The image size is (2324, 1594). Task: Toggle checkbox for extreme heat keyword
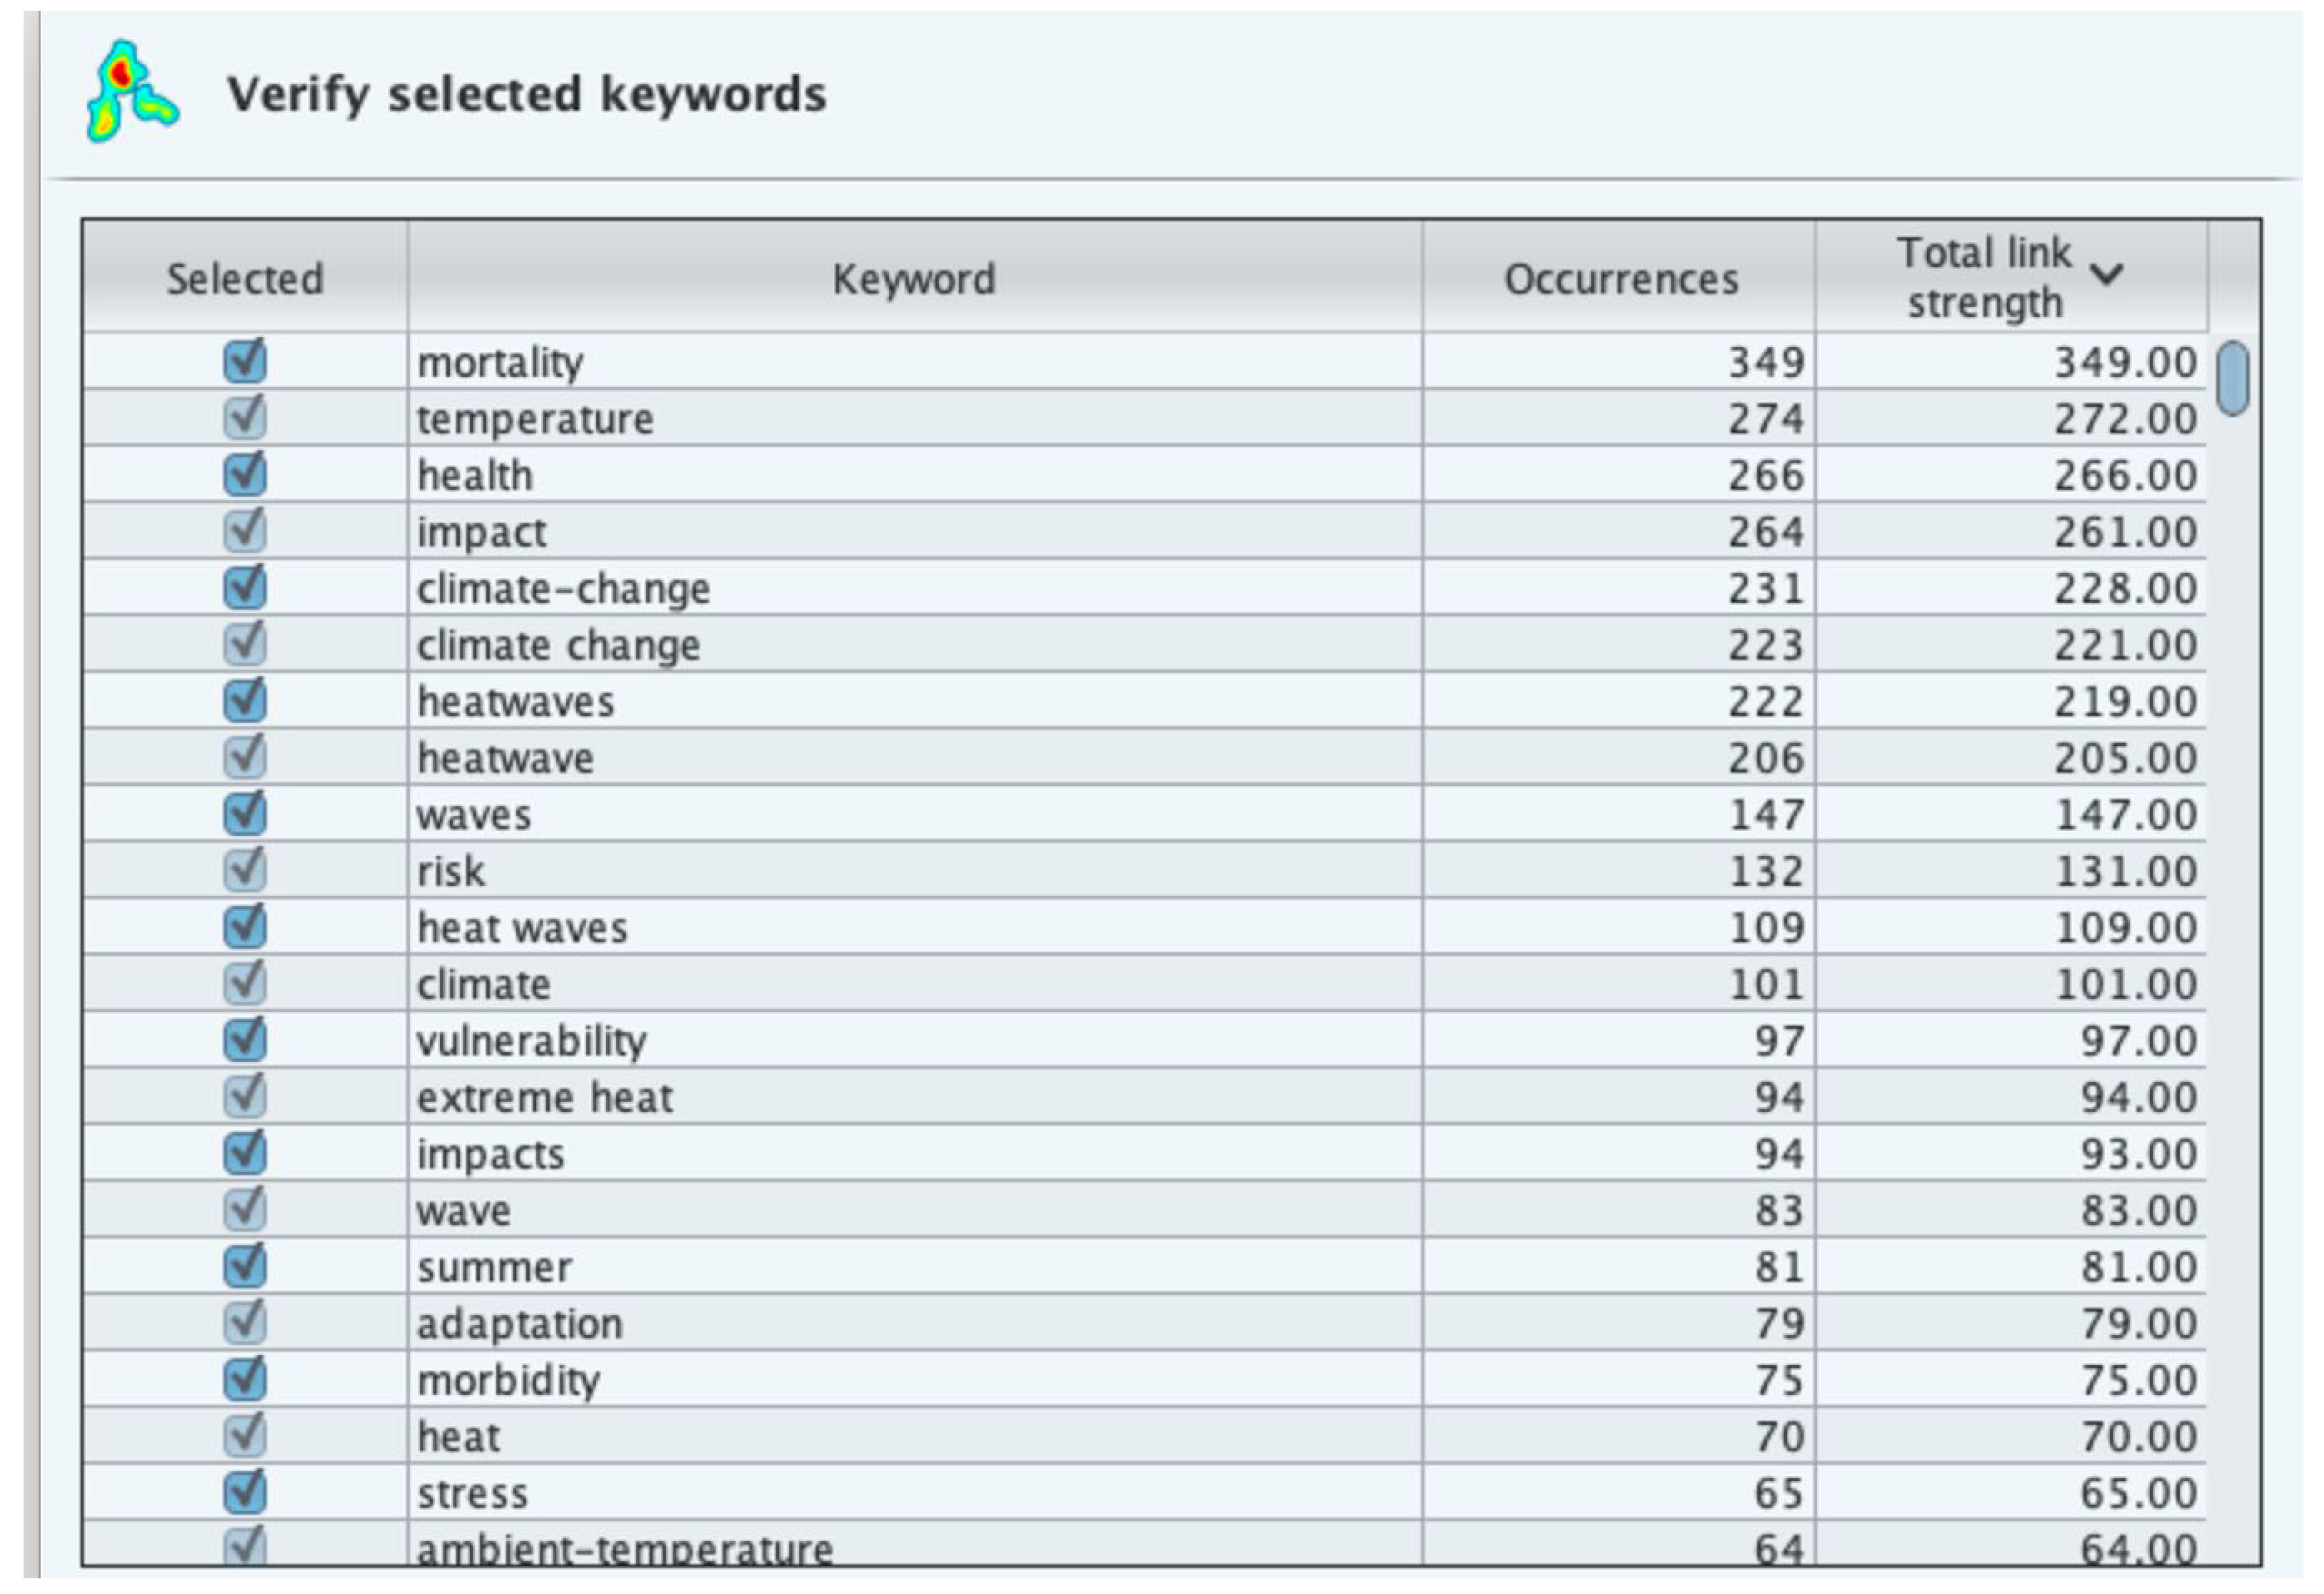245,1096
